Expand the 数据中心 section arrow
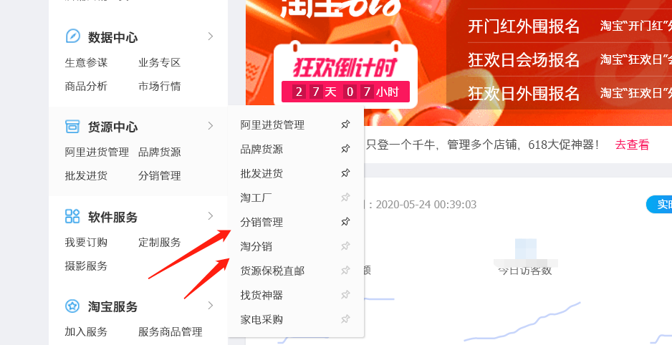The image size is (672, 345). coord(211,37)
